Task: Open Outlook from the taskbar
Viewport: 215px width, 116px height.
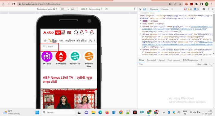Action: click(x=114, y=112)
